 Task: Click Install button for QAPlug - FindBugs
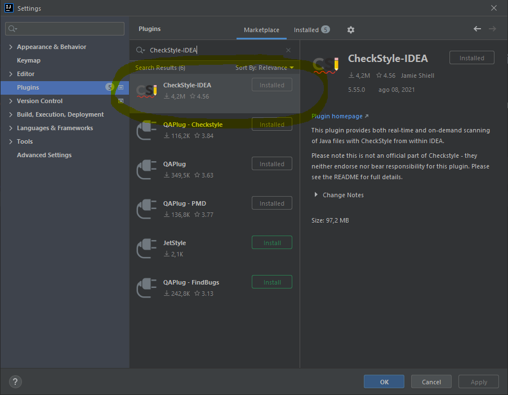(x=272, y=282)
